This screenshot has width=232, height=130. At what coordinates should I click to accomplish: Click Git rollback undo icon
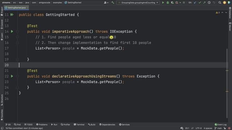214,3
